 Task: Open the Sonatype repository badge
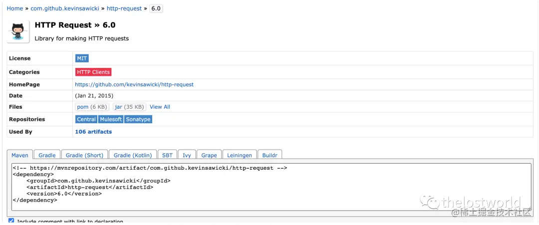(x=138, y=119)
